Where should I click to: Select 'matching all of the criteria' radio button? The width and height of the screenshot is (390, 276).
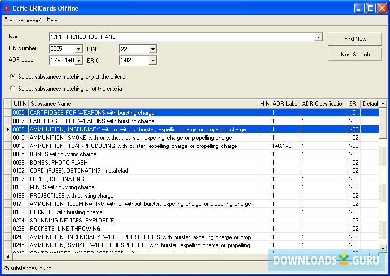point(13,88)
